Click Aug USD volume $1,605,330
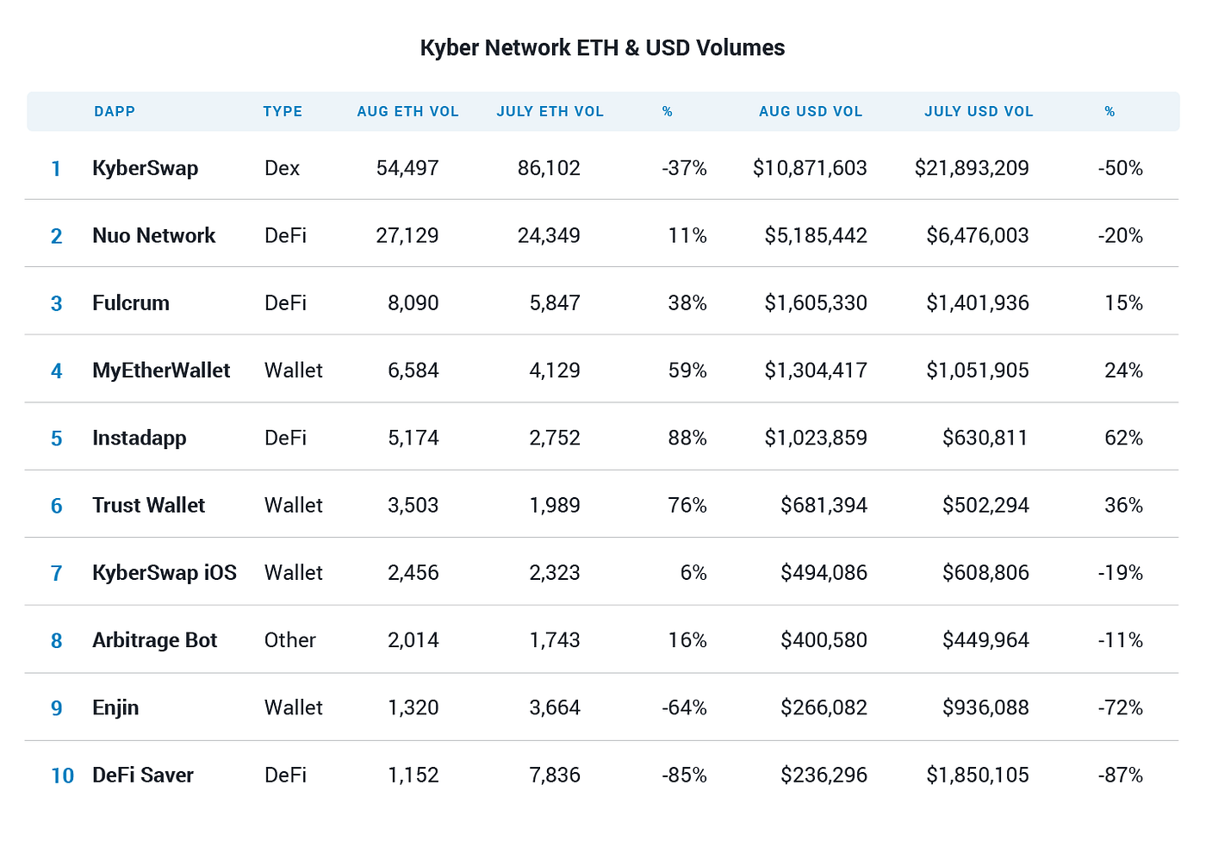The width and height of the screenshot is (1206, 841). 816,302
